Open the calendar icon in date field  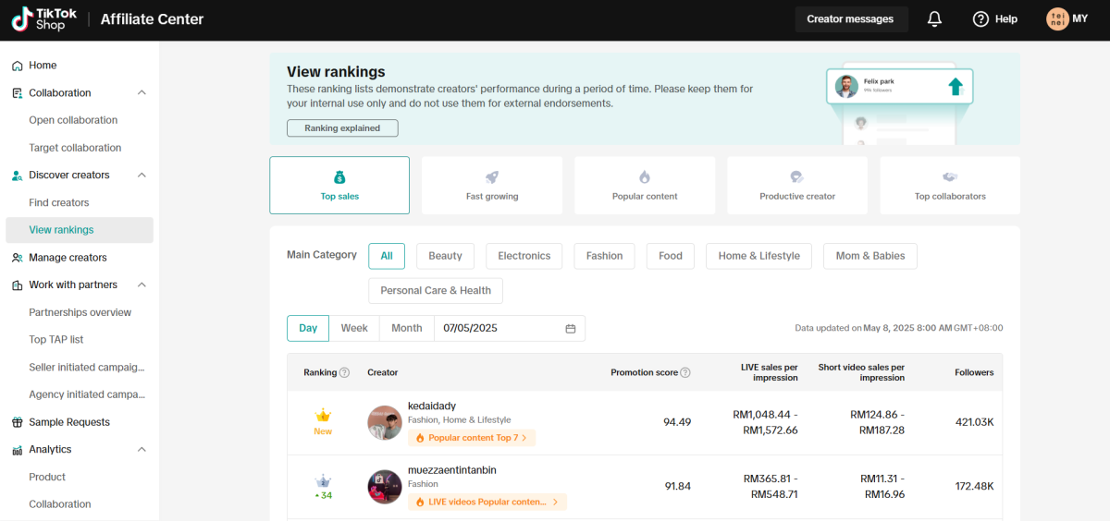point(571,329)
